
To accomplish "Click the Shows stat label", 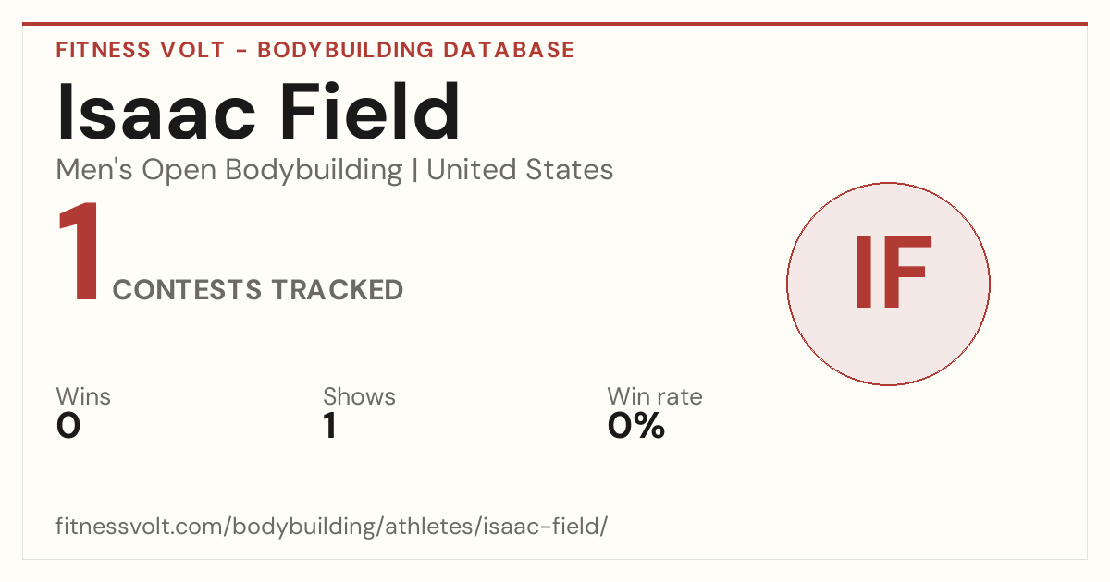I will coord(359,396).
